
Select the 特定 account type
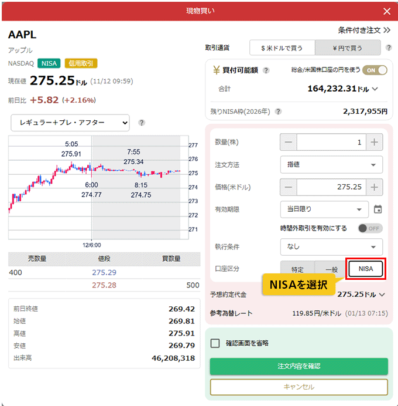tap(297, 269)
